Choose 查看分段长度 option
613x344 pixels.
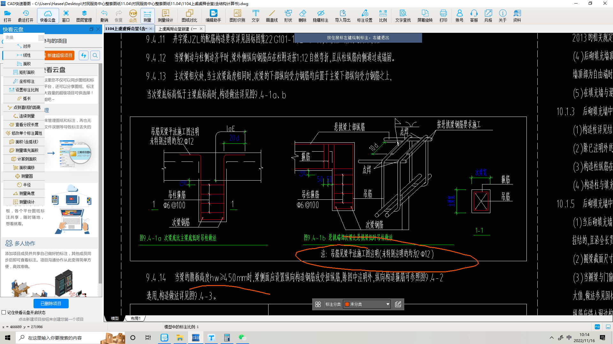pos(24,125)
